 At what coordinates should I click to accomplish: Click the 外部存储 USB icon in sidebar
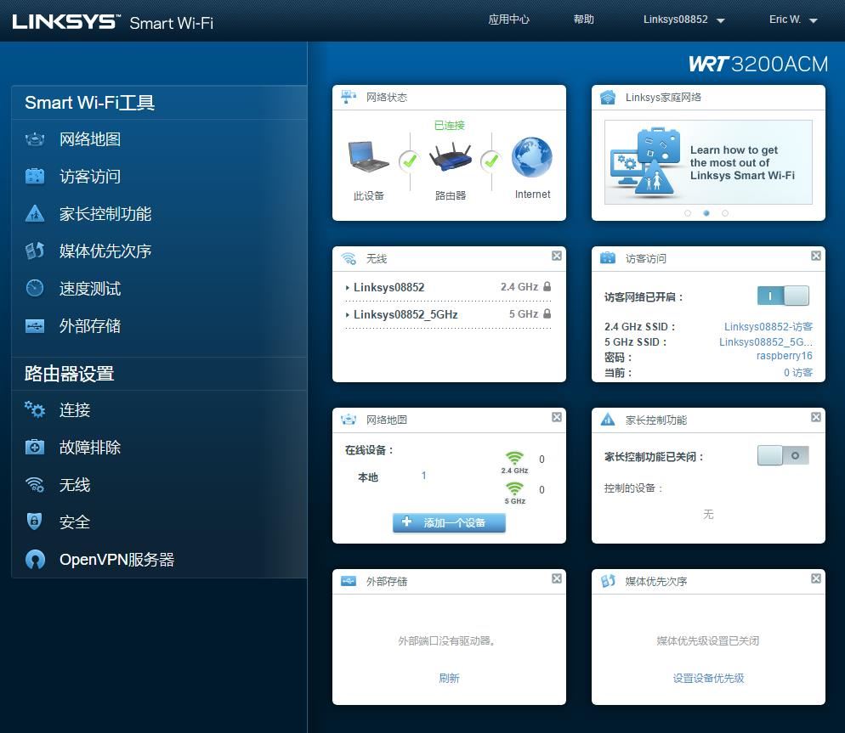coord(35,326)
